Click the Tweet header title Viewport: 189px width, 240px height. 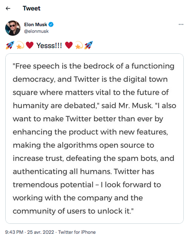[x=31, y=9]
